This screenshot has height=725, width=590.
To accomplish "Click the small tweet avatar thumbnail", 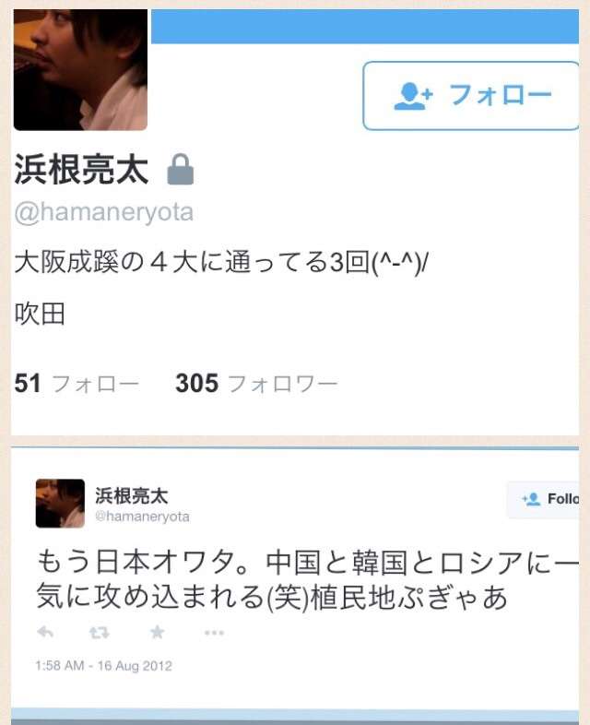I will [x=60, y=504].
